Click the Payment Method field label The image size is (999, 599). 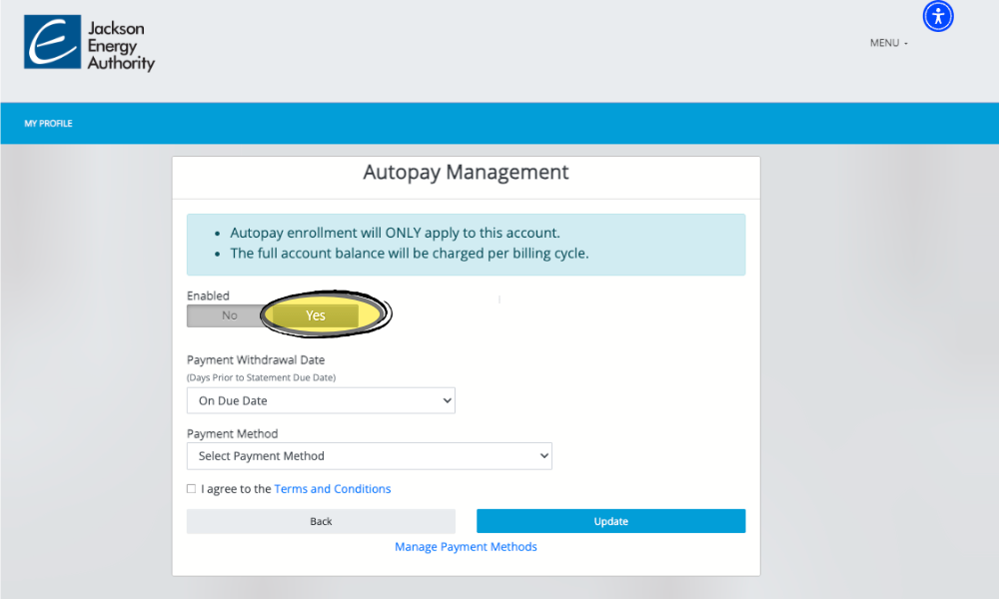coord(232,434)
